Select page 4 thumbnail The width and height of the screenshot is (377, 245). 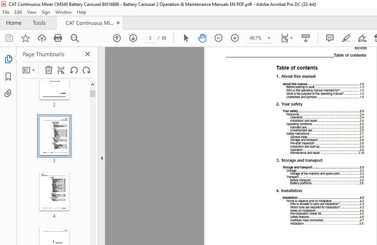pyautogui.click(x=54, y=192)
